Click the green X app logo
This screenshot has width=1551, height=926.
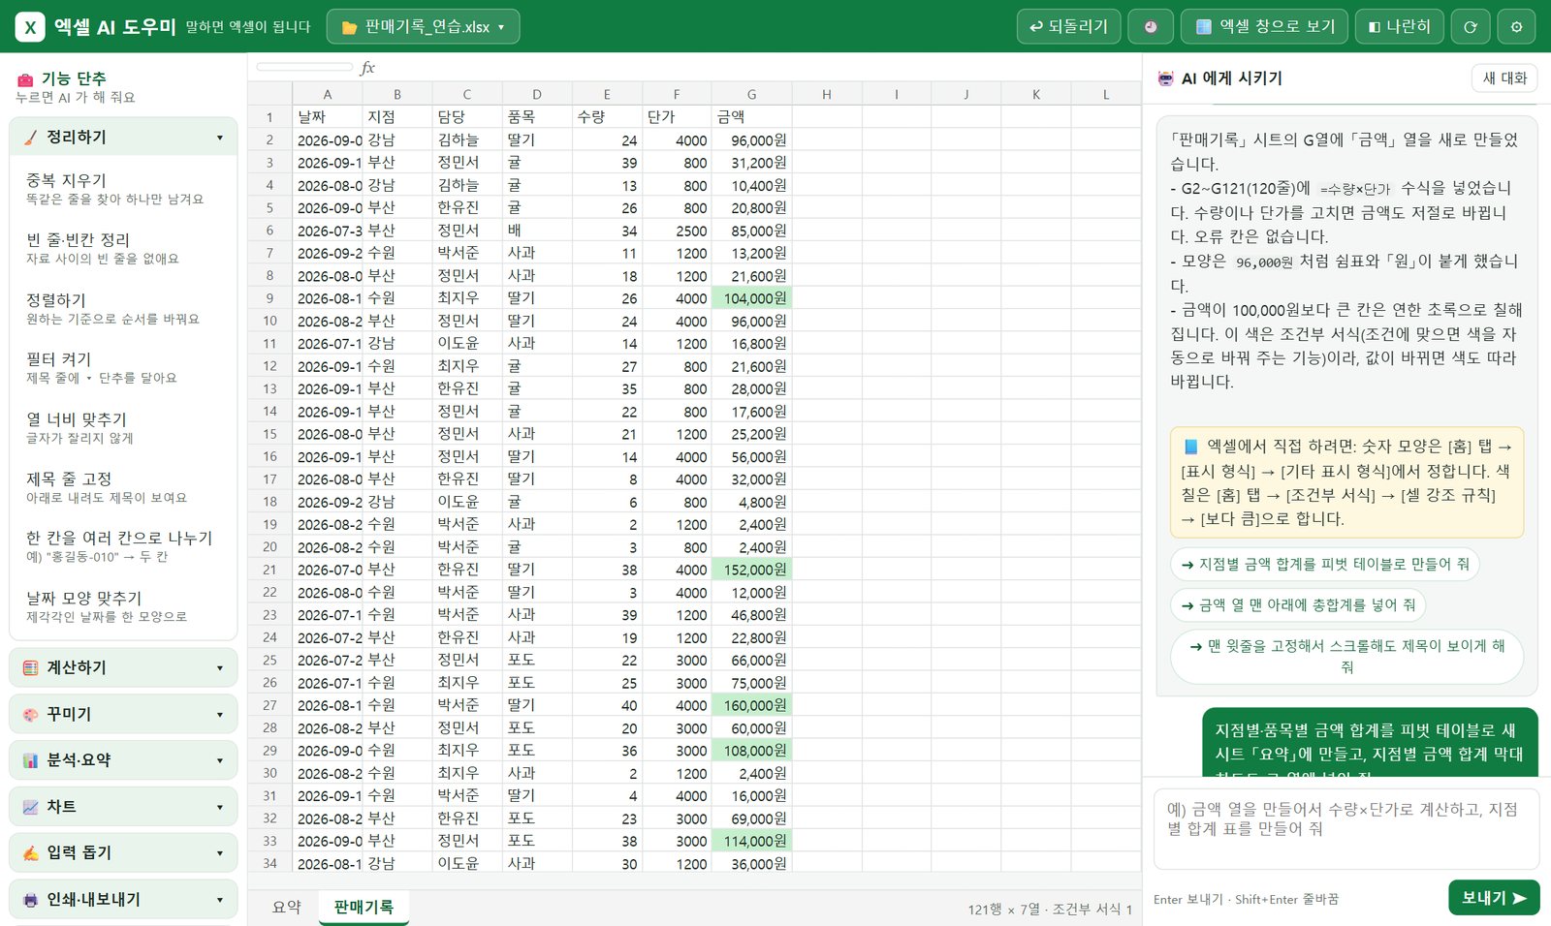coord(30,26)
